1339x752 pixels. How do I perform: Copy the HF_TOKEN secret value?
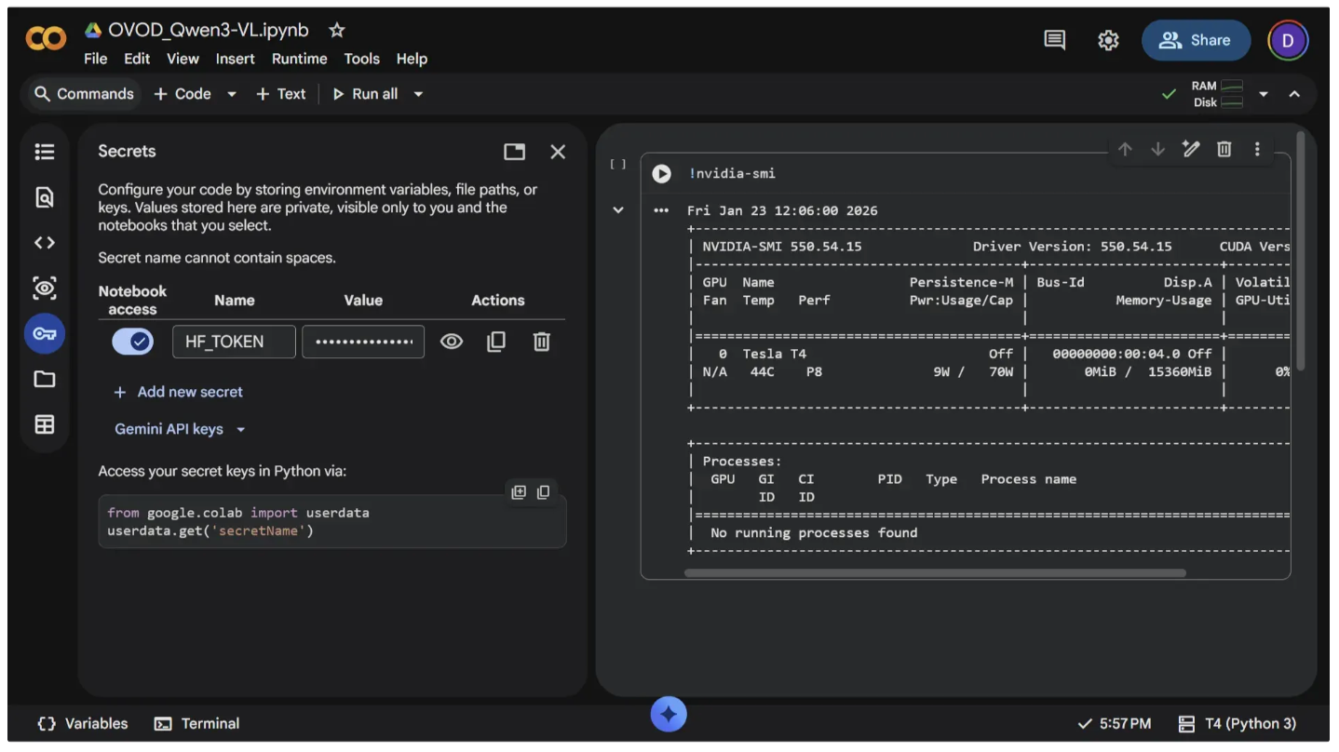[496, 342]
